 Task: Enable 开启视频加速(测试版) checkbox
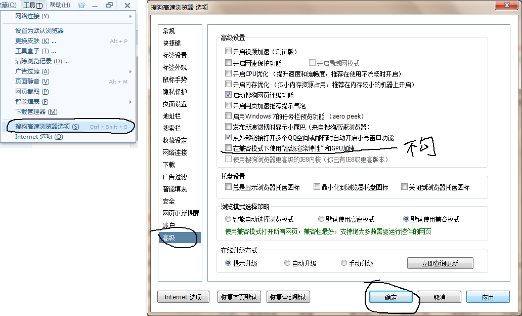click(228, 51)
